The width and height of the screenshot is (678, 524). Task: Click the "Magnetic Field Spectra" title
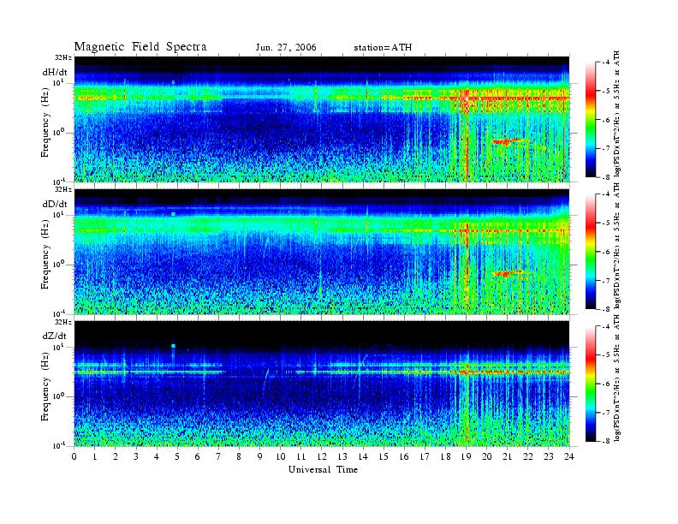click(140, 47)
